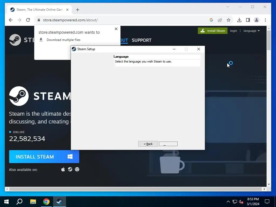Open the SUPPORT menu item
The width and height of the screenshot is (276, 207).
point(142,40)
